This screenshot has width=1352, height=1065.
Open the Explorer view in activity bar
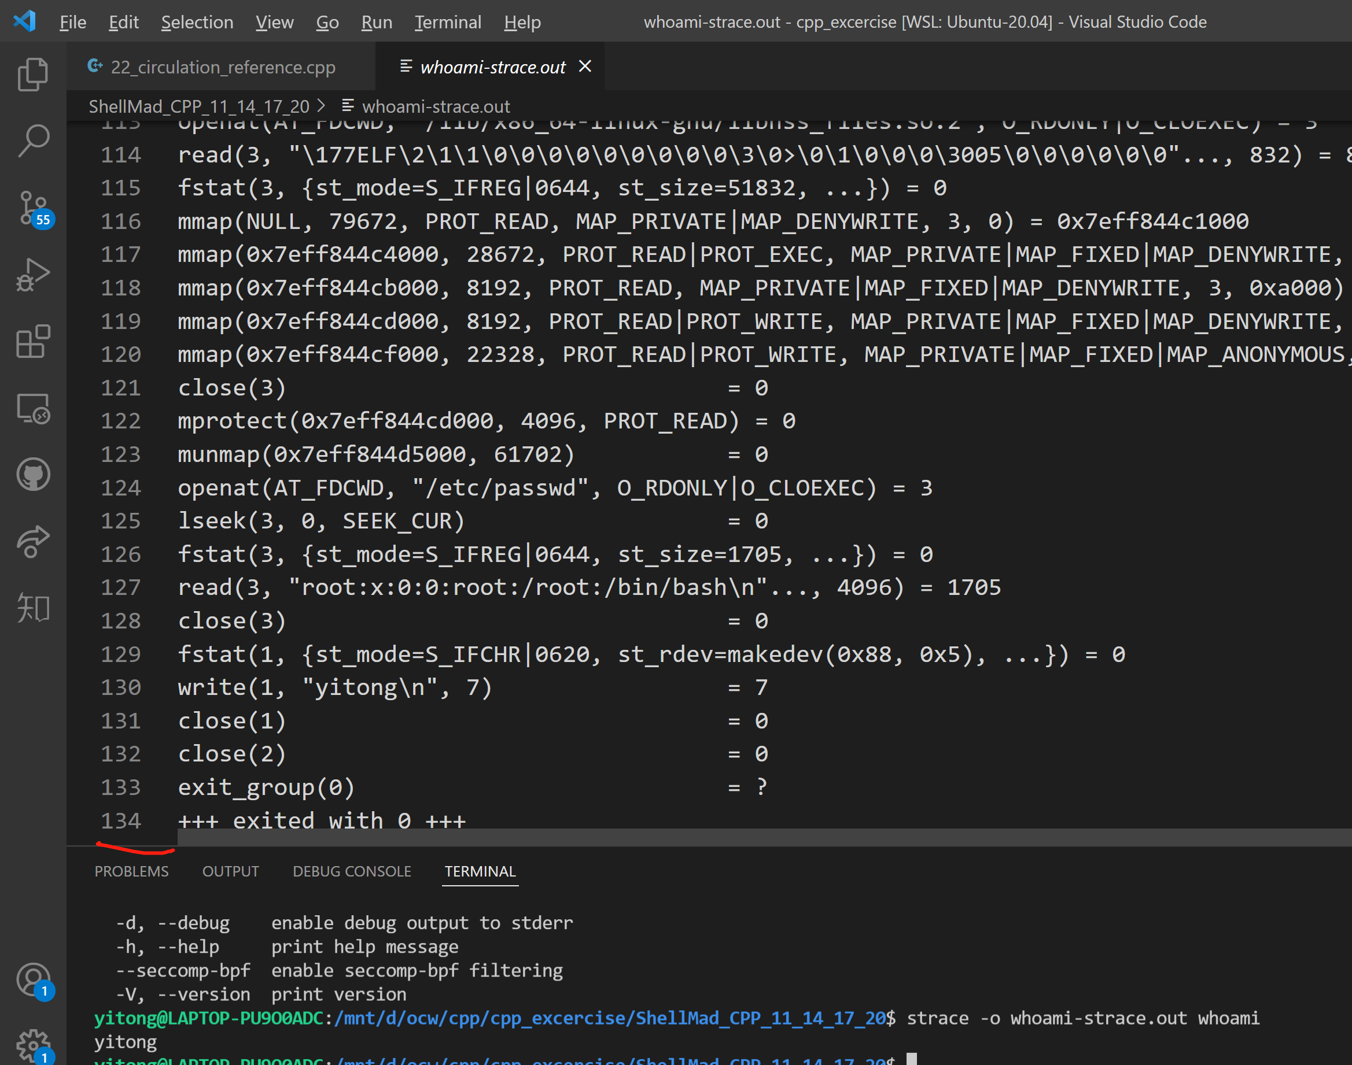tap(33, 74)
